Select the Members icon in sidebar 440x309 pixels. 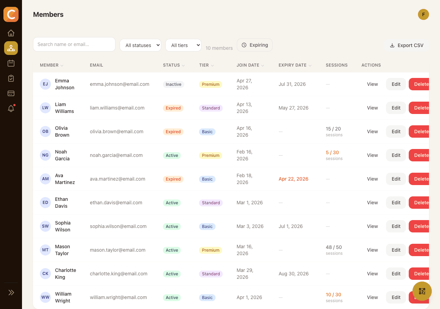point(11,48)
